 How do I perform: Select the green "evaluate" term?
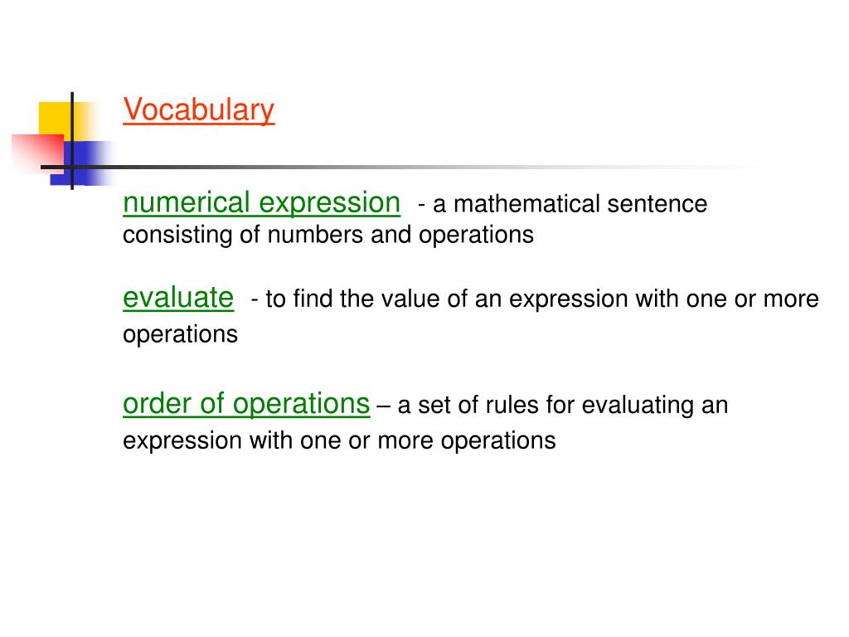tap(178, 298)
